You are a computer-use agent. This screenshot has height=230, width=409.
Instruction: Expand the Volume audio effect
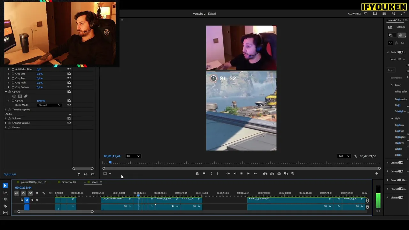pos(5,119)
